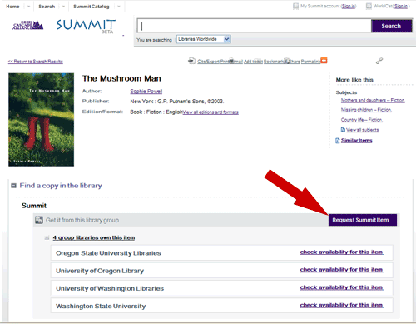Viewport: 416px width, 324px height.
Task: Click the Orbis Cascade Alliance logo
Action: [28, 25]
